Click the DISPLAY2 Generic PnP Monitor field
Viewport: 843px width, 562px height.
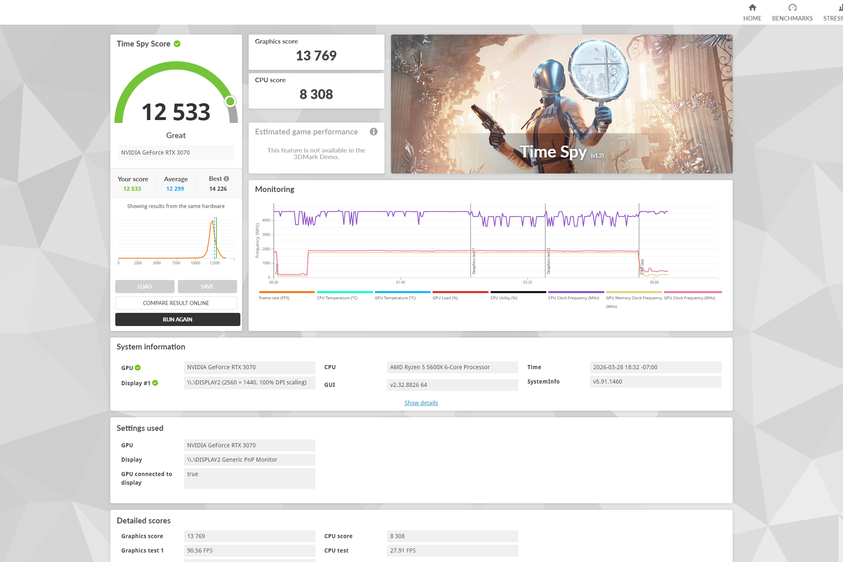pyautogui.click(x=249, y=460)
